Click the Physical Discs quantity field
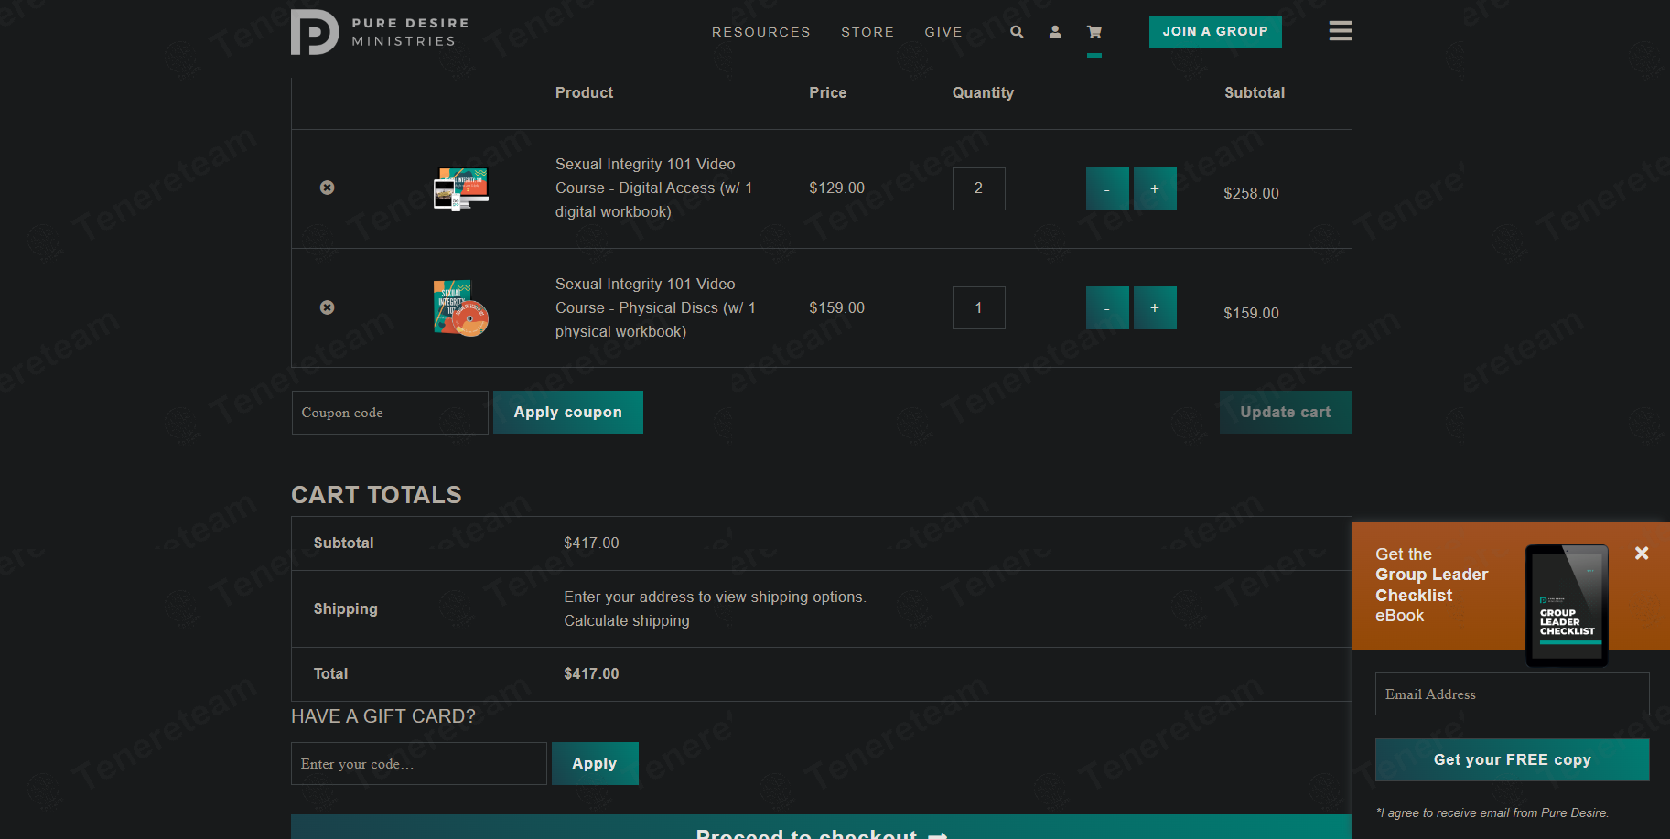1670x839 pixels. click(x=978, y=308)
